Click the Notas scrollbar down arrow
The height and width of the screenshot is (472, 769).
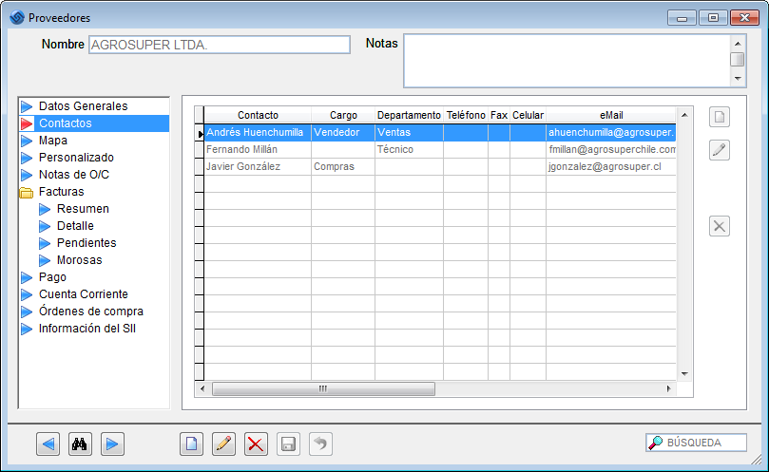[x=738, y=79]
